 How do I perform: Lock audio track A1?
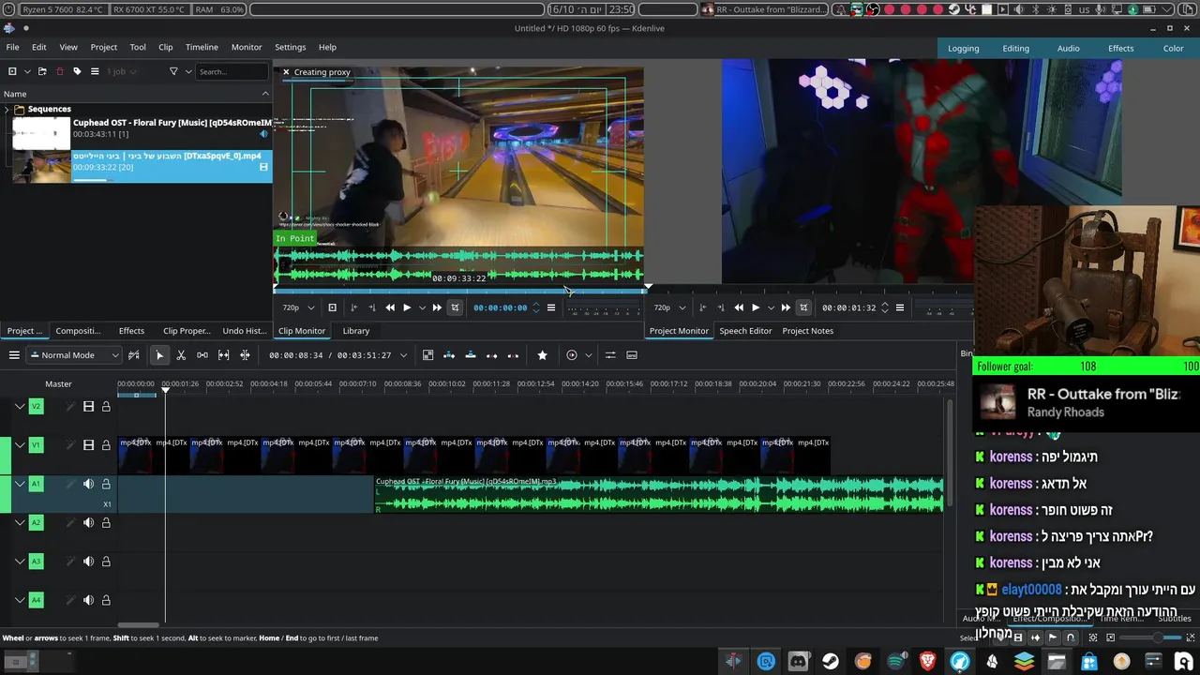click(x=106, y=484)
